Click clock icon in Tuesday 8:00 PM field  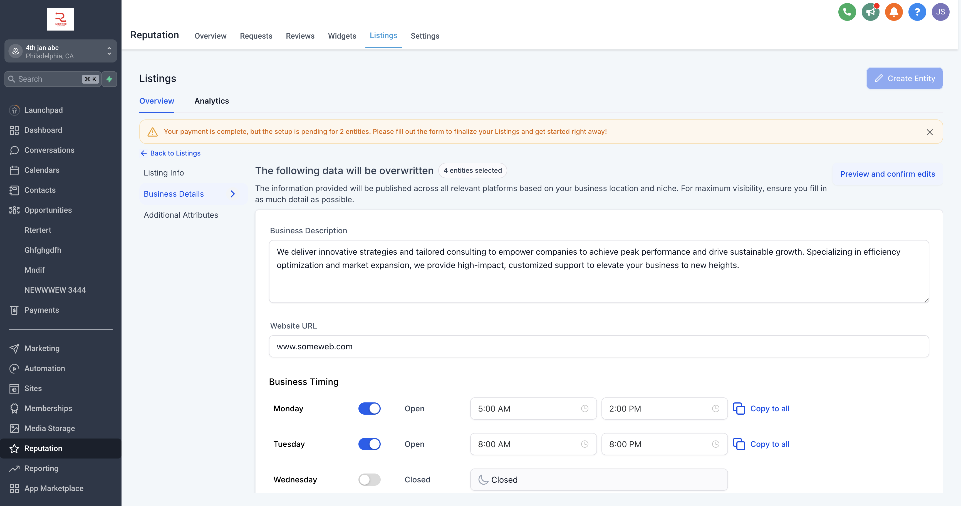point(715,444)
